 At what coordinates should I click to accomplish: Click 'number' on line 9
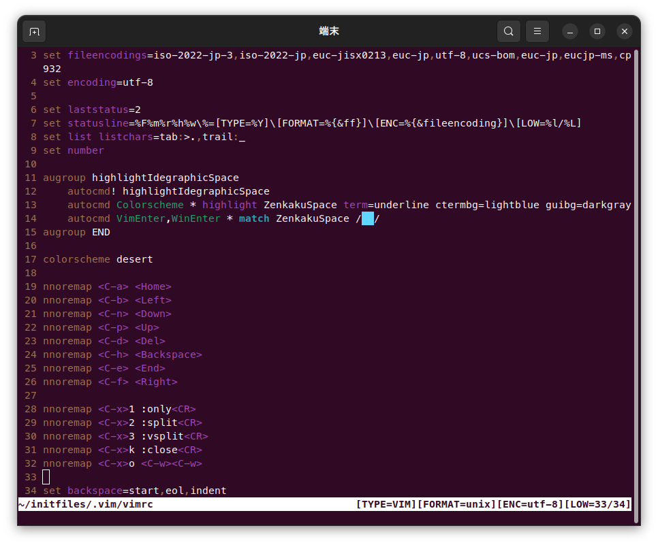(x=86, y=150)
